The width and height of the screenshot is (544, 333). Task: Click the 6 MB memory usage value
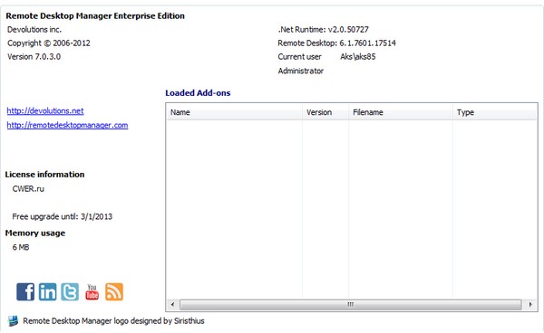click(x=21, y=247)
